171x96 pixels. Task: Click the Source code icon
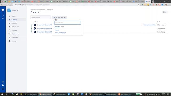[x=9, y=16]
